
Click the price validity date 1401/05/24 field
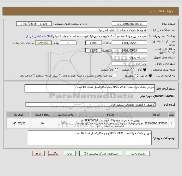coord(130,50)
